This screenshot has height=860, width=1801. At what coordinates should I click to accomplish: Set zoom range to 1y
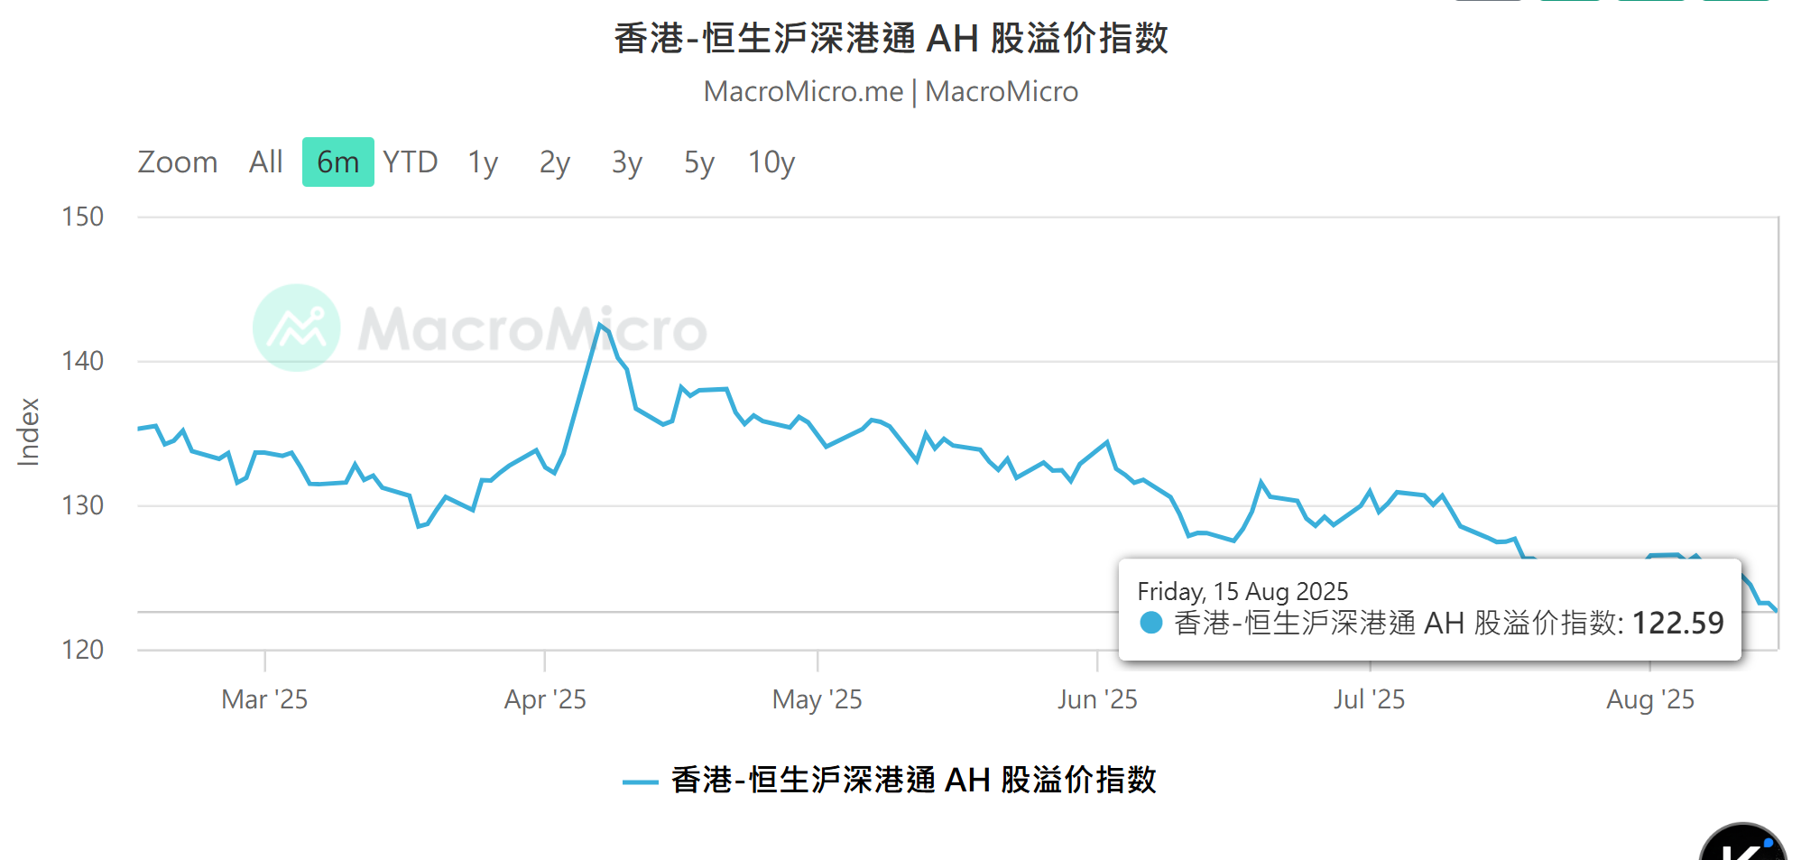pyautogui.click(x=483, y=162)
